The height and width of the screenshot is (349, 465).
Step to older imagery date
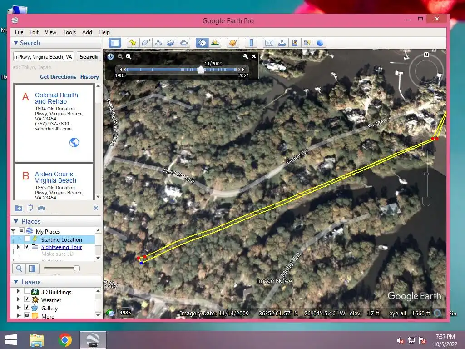pyautogui.click(x=120, y=70)
